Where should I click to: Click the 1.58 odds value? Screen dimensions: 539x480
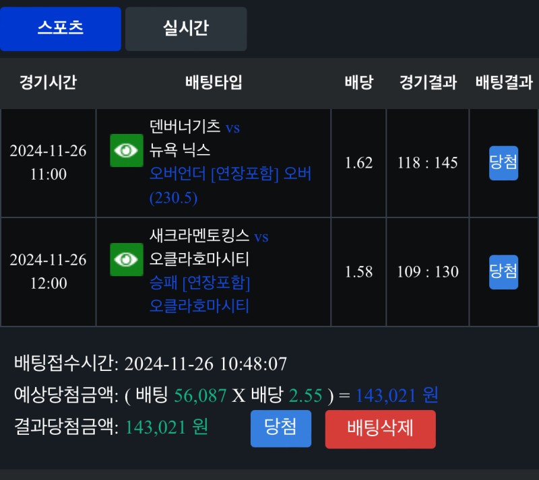tap(358, 272)
